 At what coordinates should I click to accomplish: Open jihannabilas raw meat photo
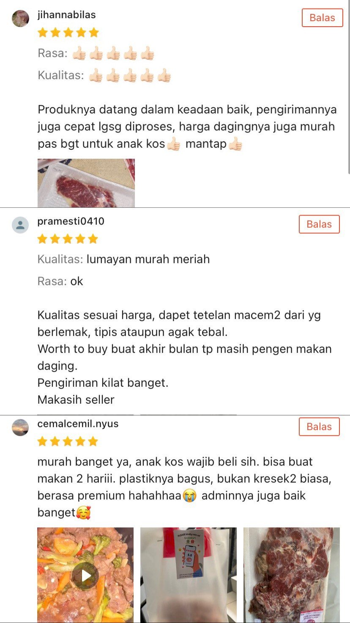[x=86, y=183]
